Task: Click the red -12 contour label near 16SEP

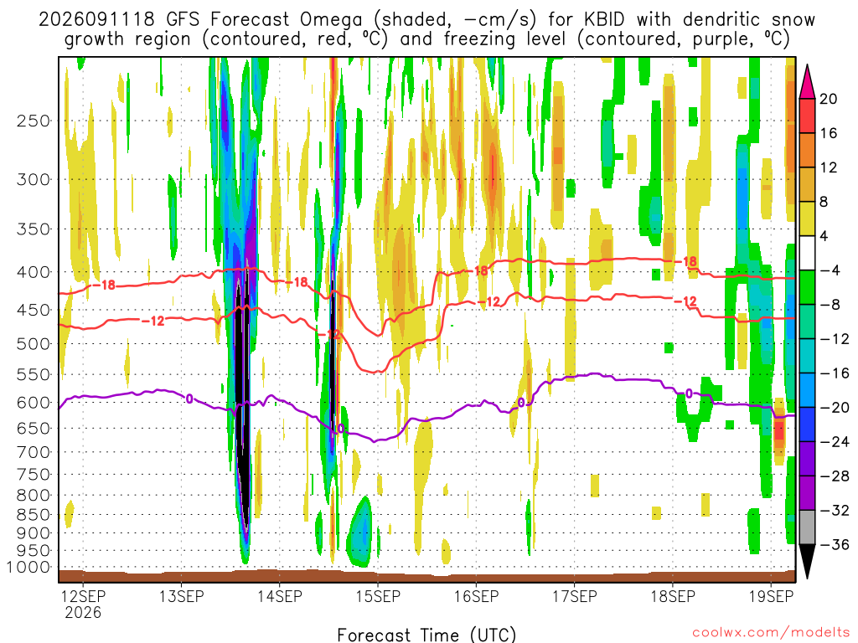Action: [x=488, y=301]
